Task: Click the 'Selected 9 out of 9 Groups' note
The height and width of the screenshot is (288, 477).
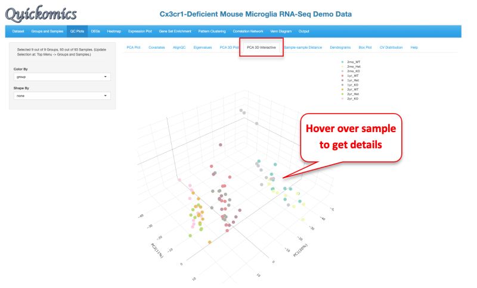Action: pos(61,52)
